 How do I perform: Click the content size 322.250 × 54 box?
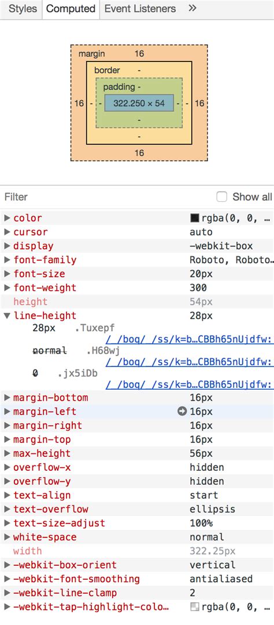pos(139,103)
